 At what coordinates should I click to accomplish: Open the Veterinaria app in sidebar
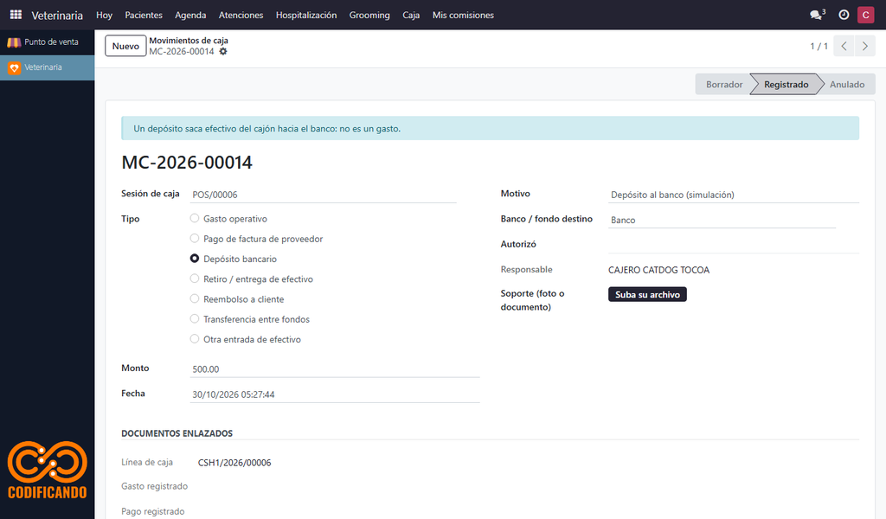point(48,67)
